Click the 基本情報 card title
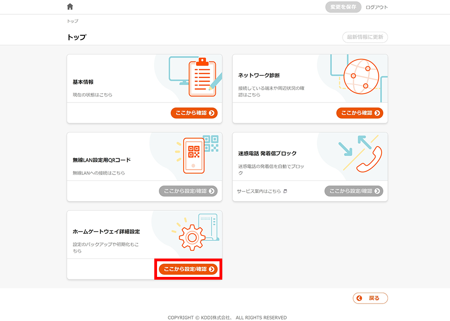This screenshot has width=450, height=321. tap(83, 82)
